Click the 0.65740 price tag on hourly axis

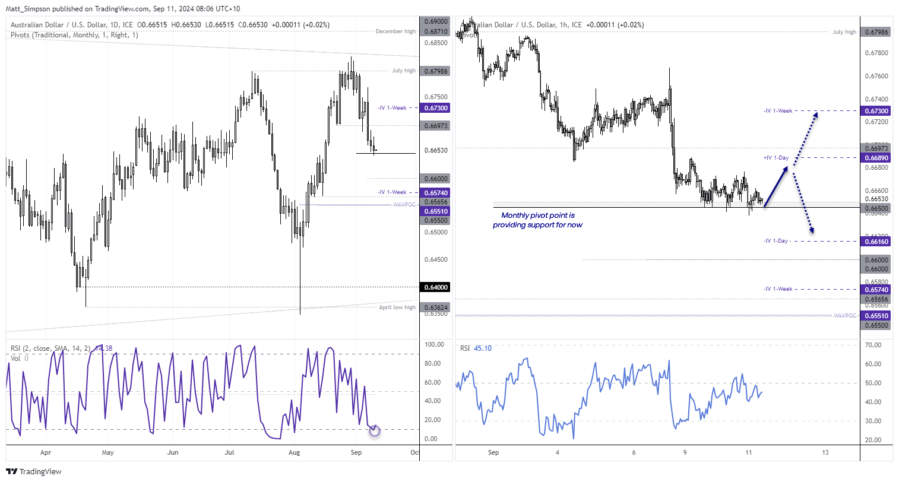(x=876, y=290)
